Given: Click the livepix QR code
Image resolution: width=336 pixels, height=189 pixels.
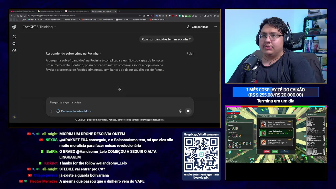Looking at the screenshot, I should pyautogui.click(x=201, y=155).
